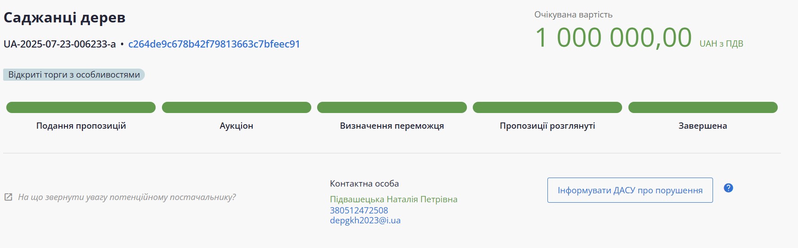Click the phone number 380512472508

(x=359, y=210)
